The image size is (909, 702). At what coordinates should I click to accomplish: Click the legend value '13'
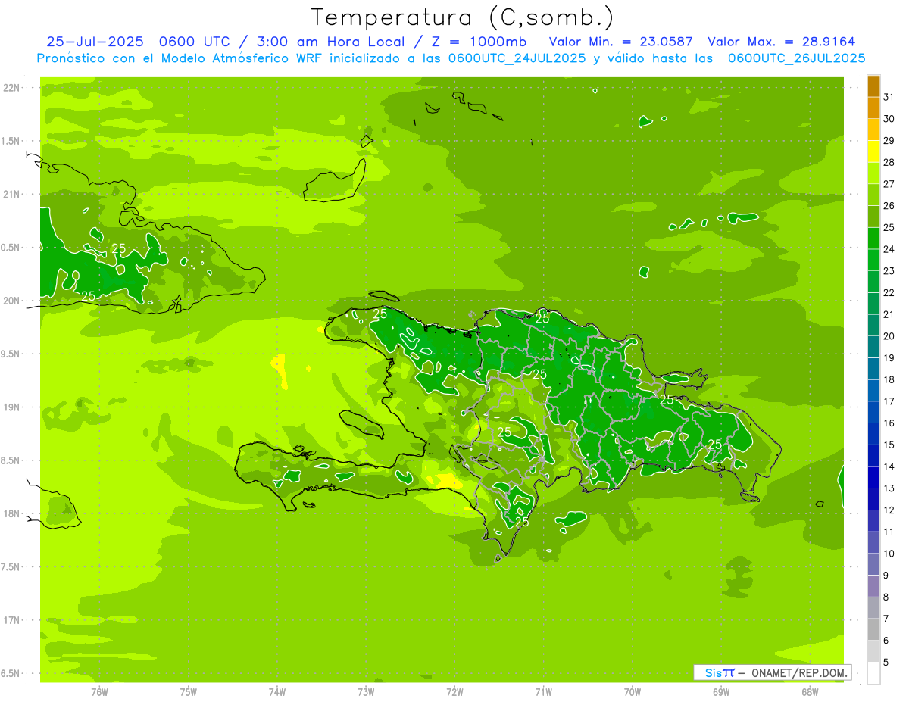[x=889, y=488]
